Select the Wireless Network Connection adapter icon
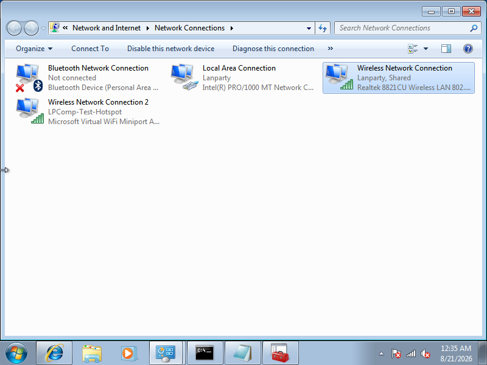Viewport: 487px width, 365px height. pyautogui.click(x=339, y=78)
